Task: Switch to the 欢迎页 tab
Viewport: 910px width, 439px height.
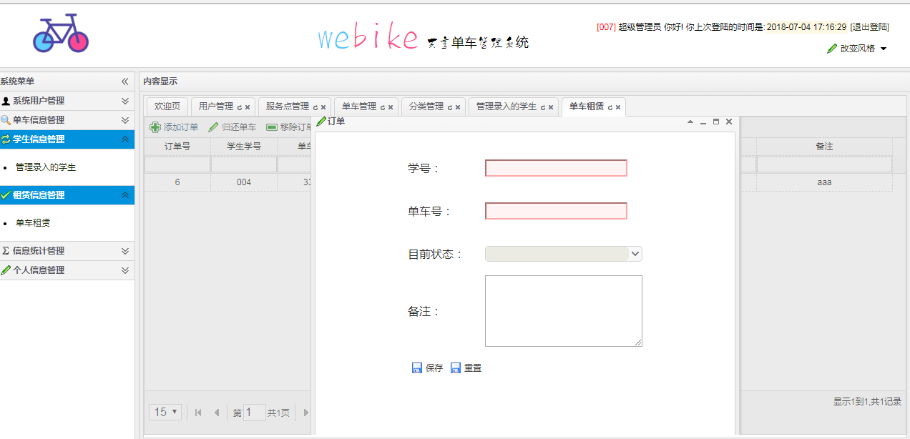Action: [x=167, y=107]
